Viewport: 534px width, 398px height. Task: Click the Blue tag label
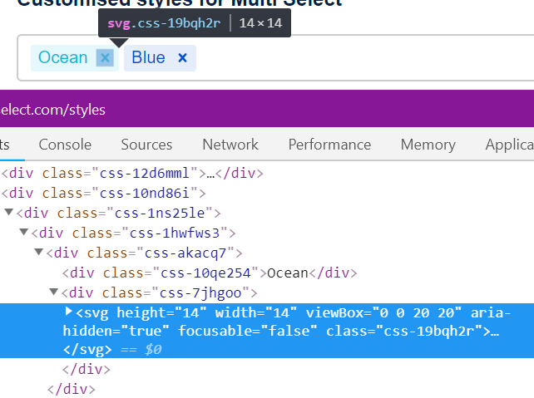(x=149, y=57)
